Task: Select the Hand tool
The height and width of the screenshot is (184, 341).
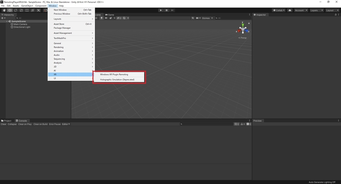Action: coord(4,10)
